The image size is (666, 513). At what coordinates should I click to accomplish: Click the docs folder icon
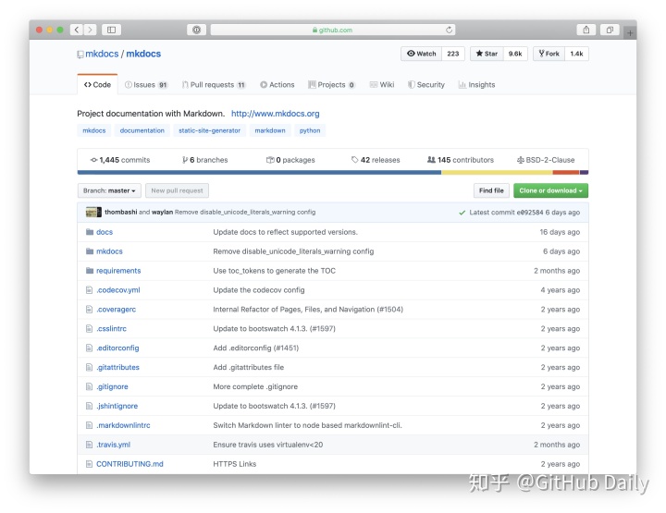pos(90,232)
